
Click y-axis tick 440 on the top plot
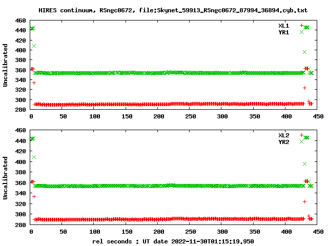pos(20,30)
